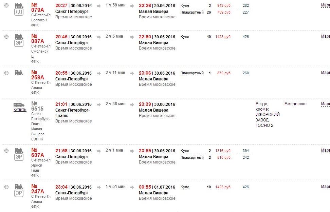Open the route link in the 079А row
The height and width of the screenshot is (212, 330).
point(325,5)
